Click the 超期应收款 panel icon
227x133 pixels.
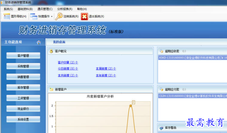(161, 51)
